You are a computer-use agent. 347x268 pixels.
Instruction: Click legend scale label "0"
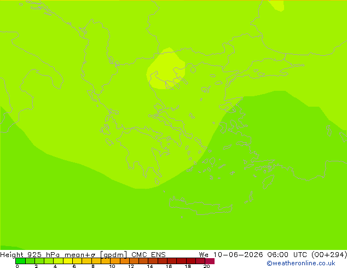18,266
